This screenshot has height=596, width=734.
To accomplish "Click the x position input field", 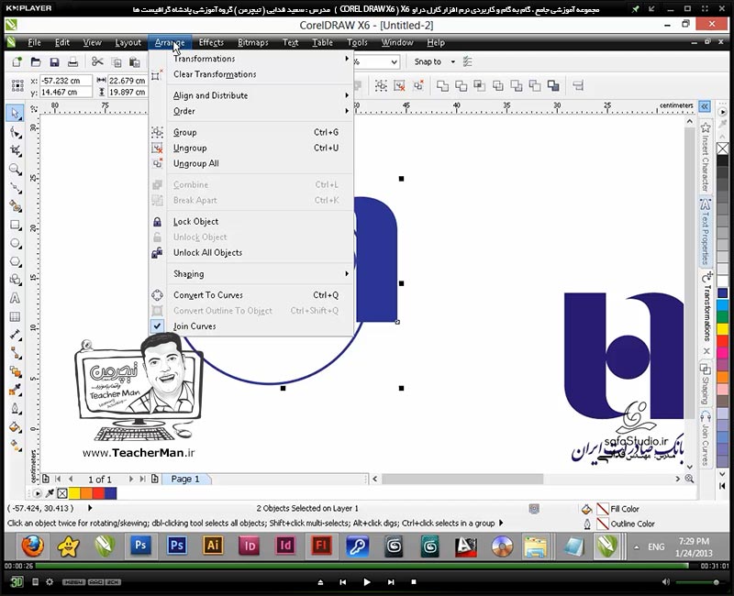I will [x=65, y=81].
